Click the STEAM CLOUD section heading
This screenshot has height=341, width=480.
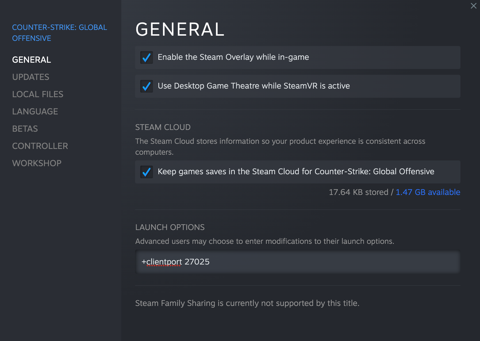point(163,127)
